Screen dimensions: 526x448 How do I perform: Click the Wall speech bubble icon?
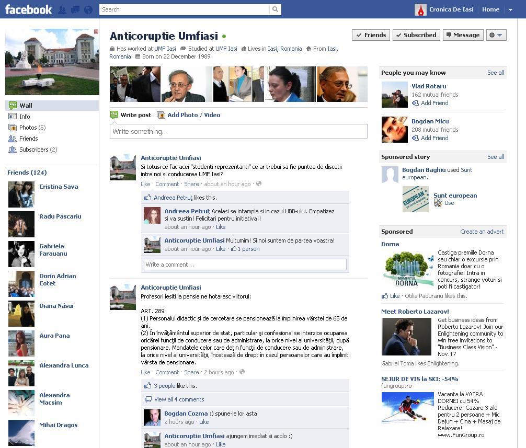[13, 105]
